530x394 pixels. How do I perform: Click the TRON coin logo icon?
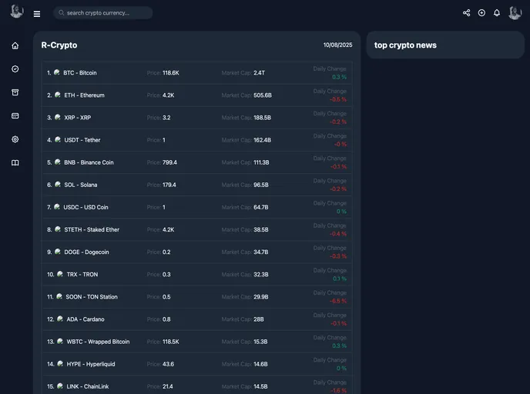[60, 274]
